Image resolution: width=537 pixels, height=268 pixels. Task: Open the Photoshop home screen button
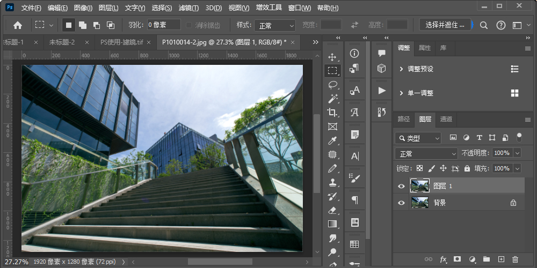click(18, 25)
